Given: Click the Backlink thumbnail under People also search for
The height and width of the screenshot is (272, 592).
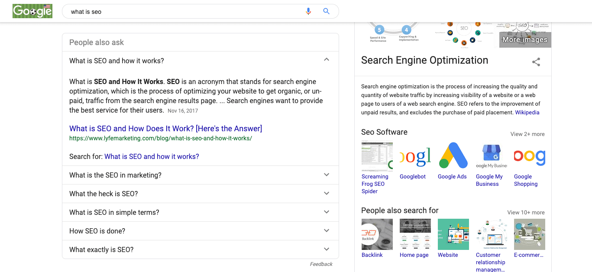Looking at the screenshot, I should tap(377, 234).
